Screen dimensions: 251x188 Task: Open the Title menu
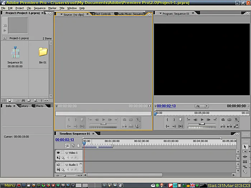[62, 8]
